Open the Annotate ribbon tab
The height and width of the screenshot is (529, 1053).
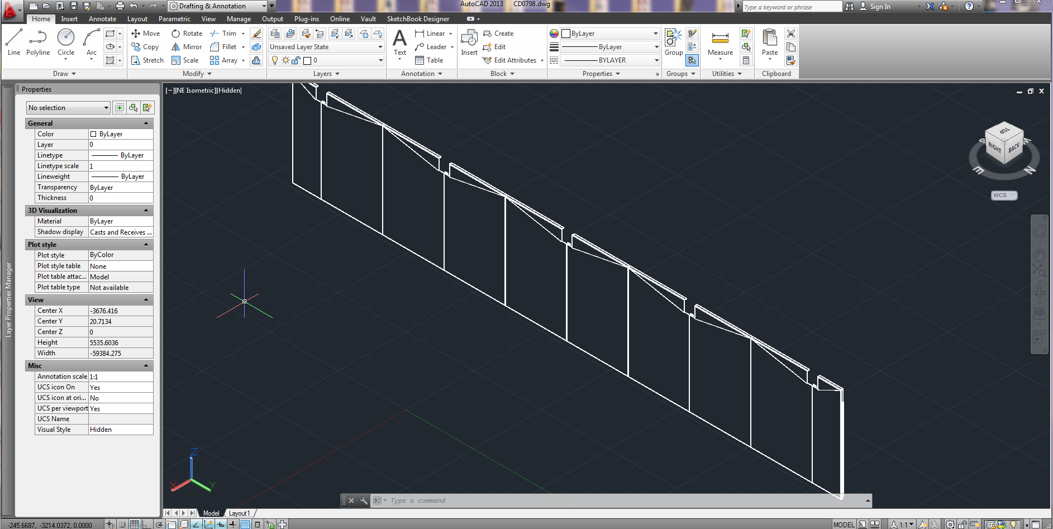coord(102,18)
